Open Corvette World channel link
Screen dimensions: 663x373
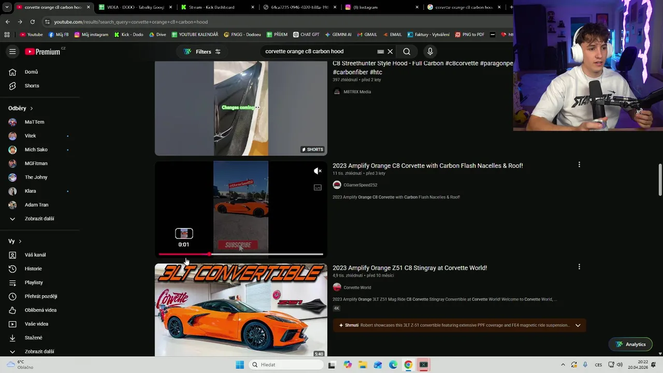click(357, 288)
